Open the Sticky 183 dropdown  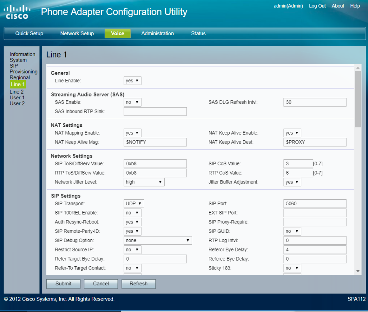point(292,268)
